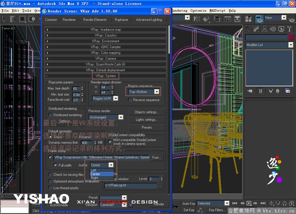
Task: Switch to the Hierarchy panel tab
Action: click(x=265, y=29)
